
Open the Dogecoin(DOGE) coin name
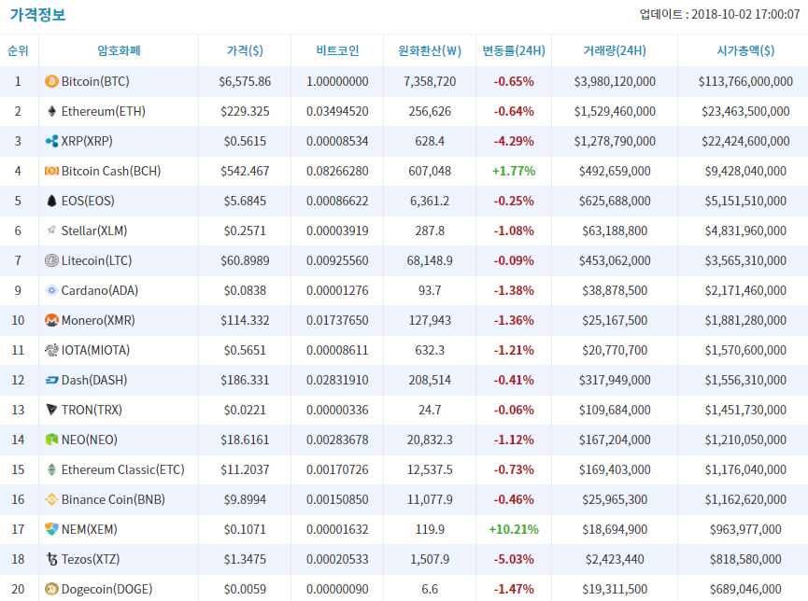pos(107,589)
